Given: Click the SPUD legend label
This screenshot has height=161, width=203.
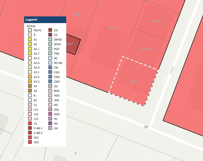Looking at the screenshot, I should (x=57, y=44).
